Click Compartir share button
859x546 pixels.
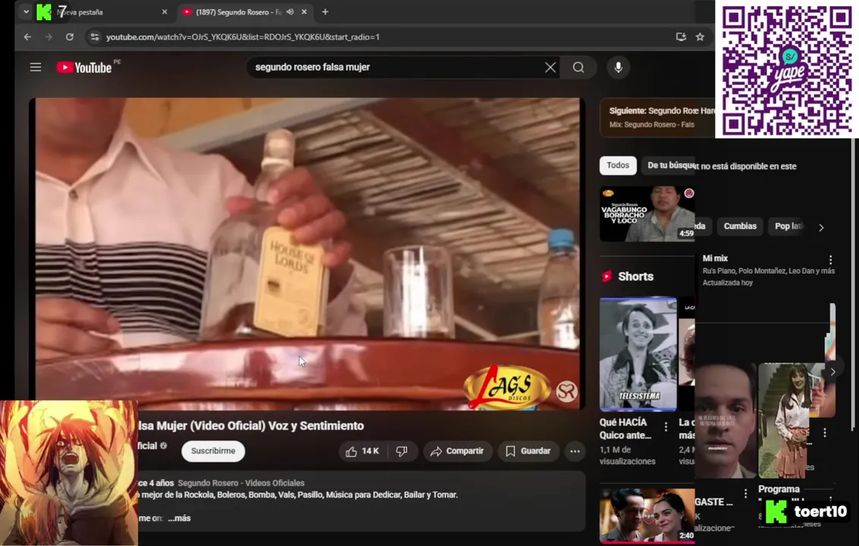pos(458,450)
